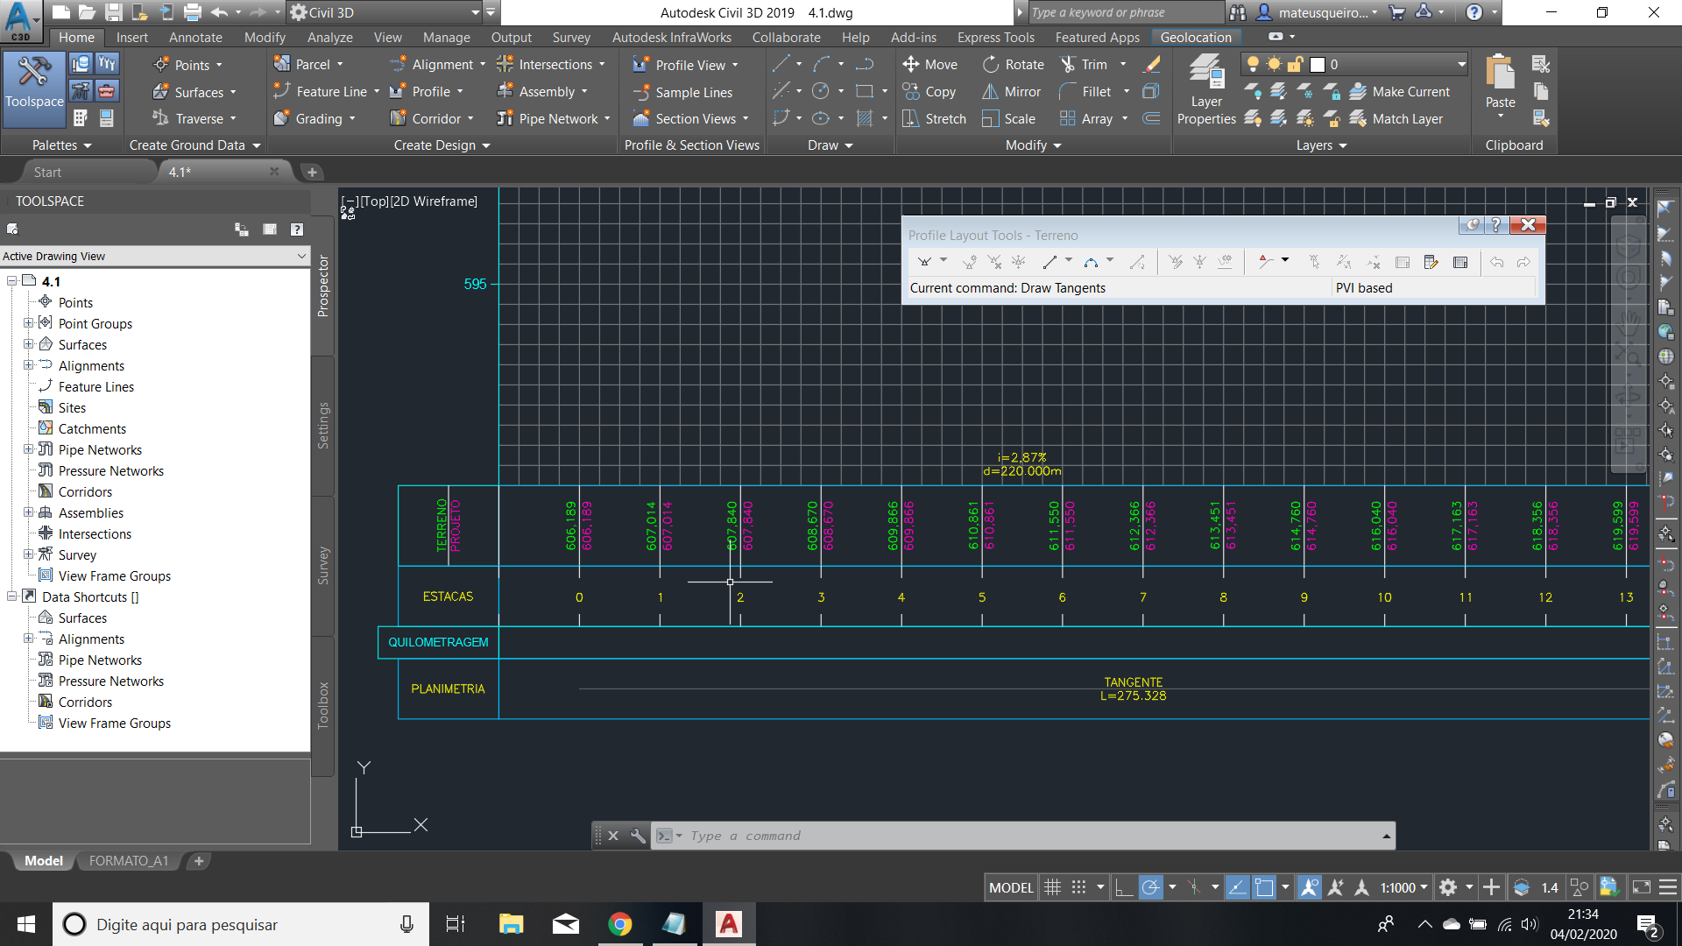Undo last action in Profile Layout Tools
Image resolution: width=1682 pixels, height=946 pixels.
point(1498,261)
